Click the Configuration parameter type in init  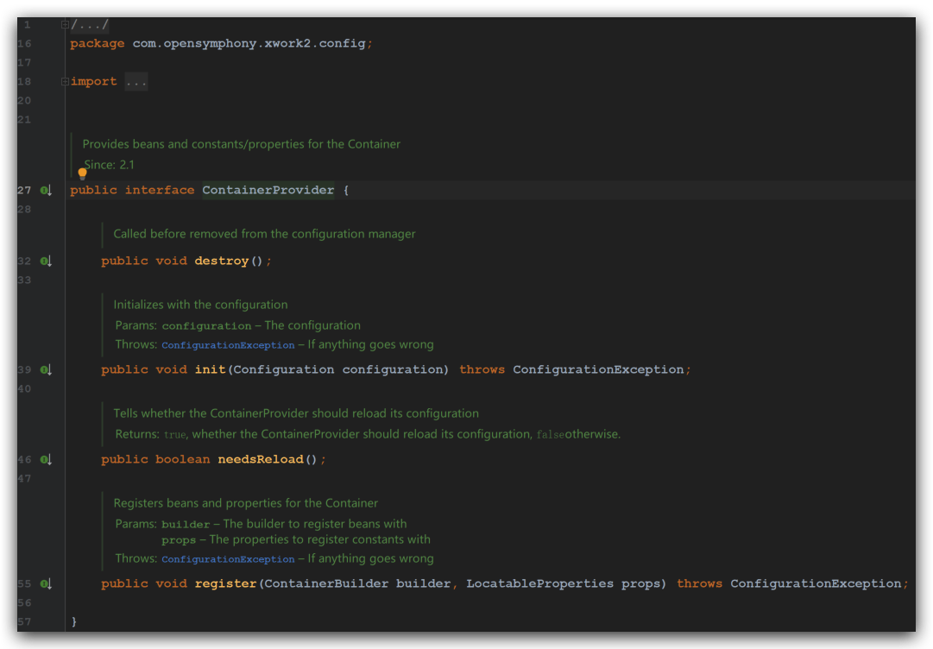tap(283, 370)
